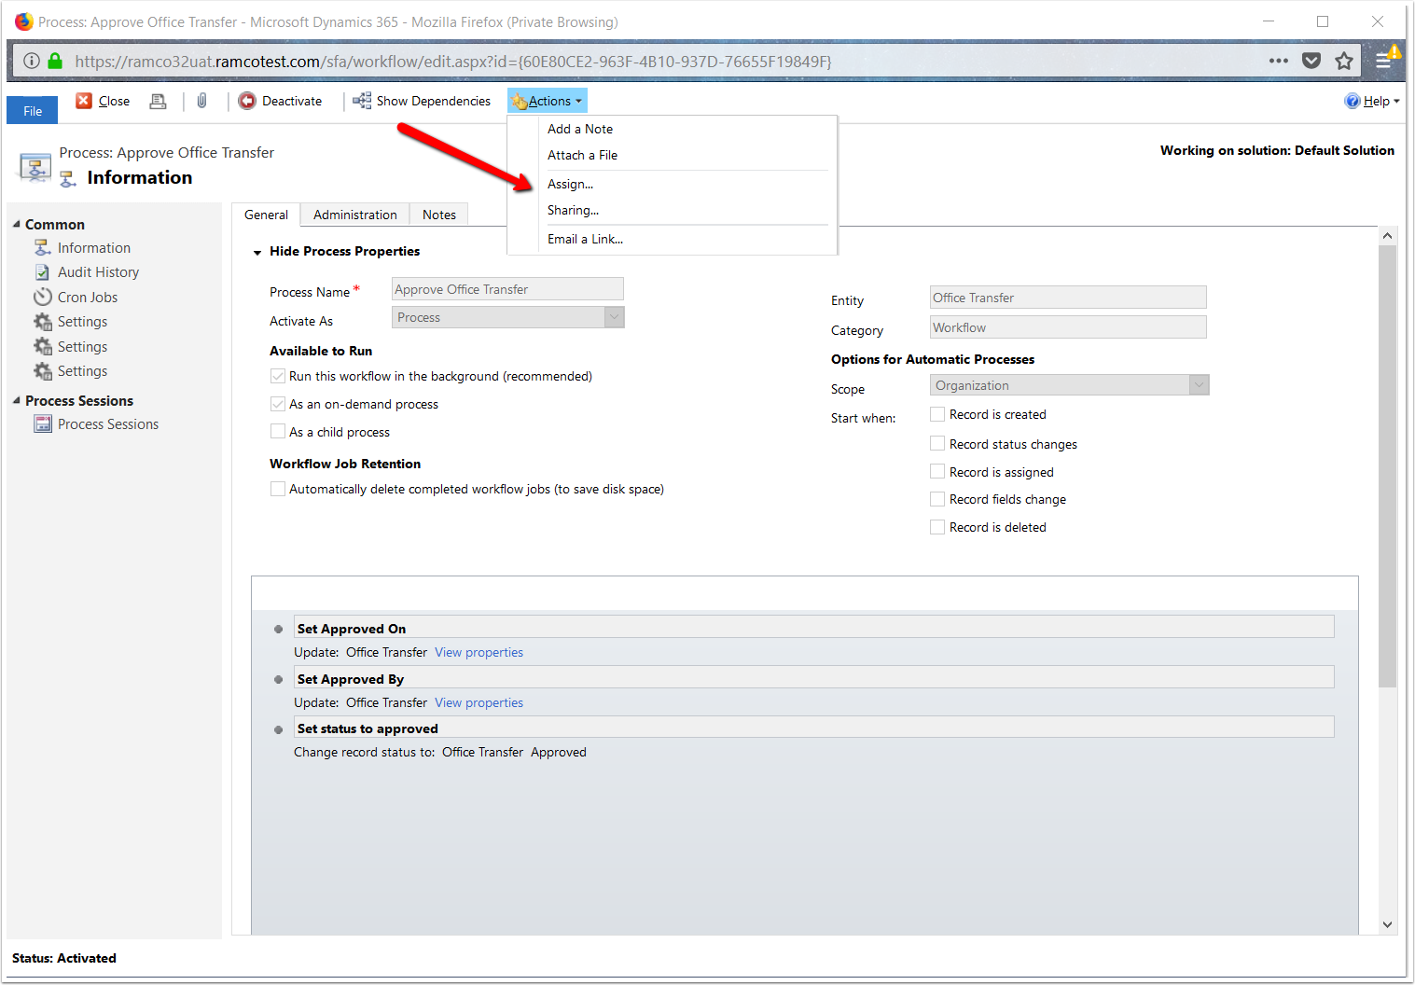Click the bullet of Set status to approved step
Image resolution: width=1415 pixels, height=985 pixels.
pyautogui.click(x=278, y=729)
